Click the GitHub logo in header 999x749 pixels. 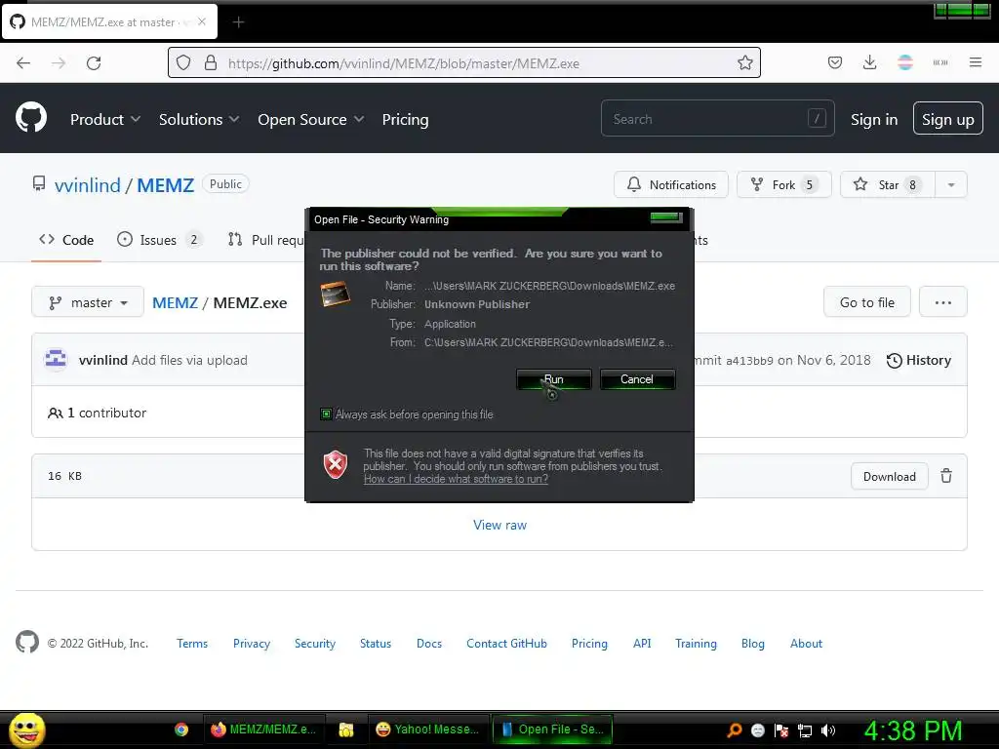[31, 118]
